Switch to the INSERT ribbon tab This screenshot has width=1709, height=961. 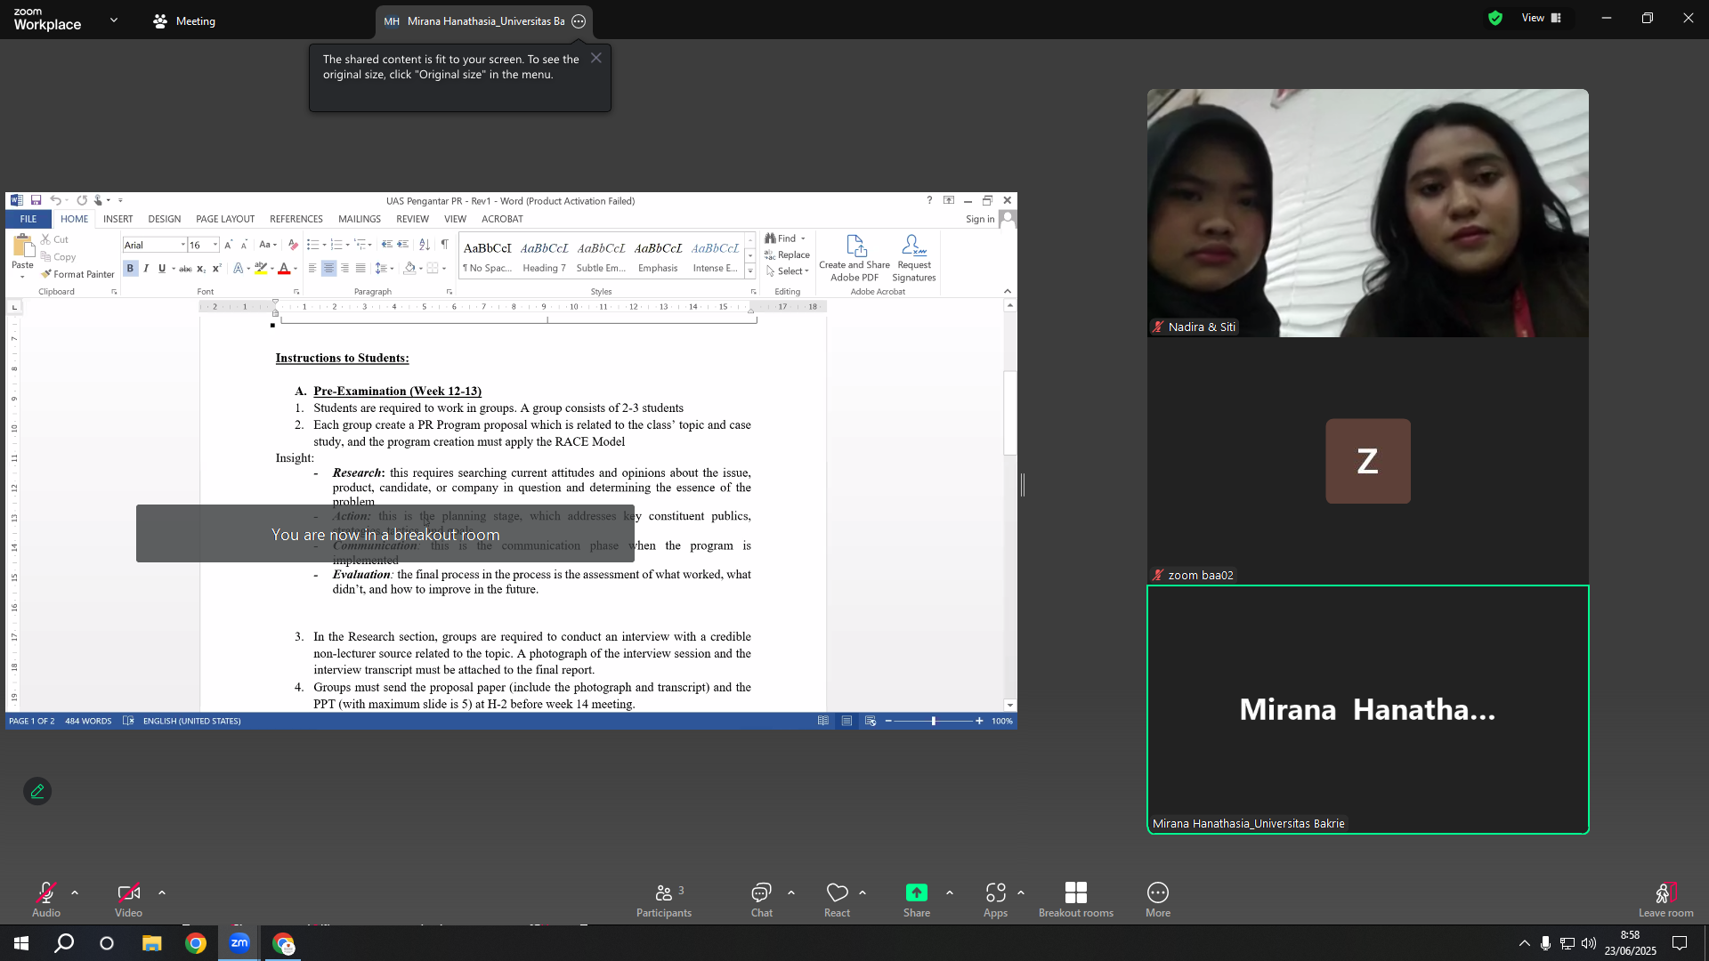117,219
